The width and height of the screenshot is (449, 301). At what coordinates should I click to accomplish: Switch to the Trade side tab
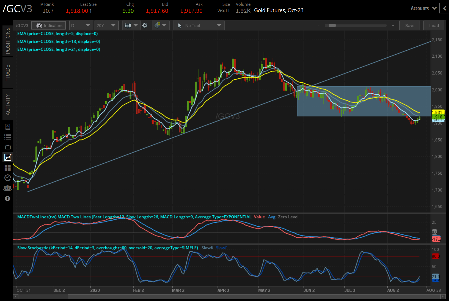pyautogui.click(x=8, y=73)
